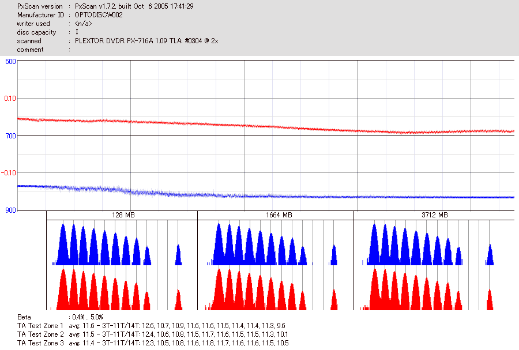The height and width of the screenshot is (350, 519).
Task: Click the 'TA Test Zone 3' label
Action: click(x=40, y=343)
